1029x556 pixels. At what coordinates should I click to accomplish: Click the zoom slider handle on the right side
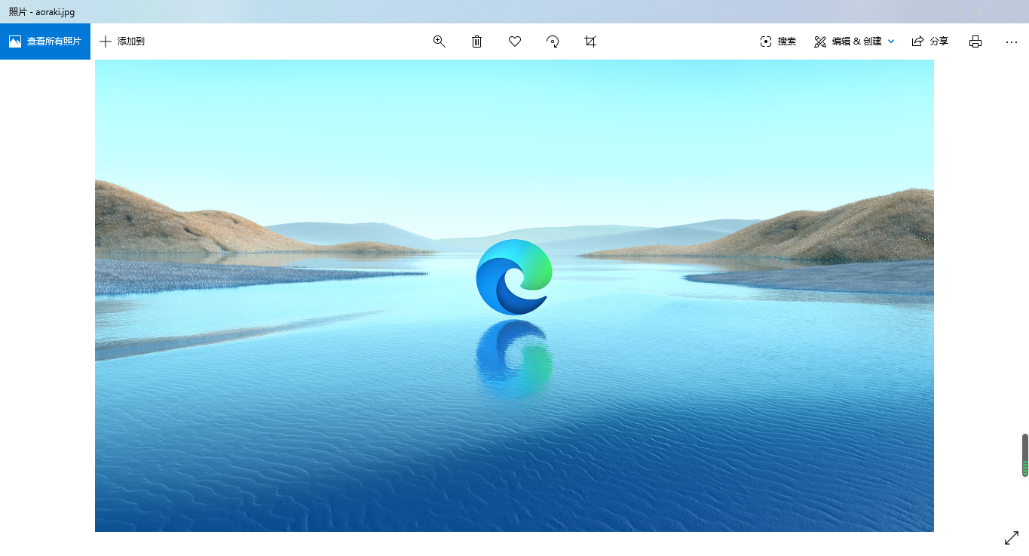point(1025,455)
